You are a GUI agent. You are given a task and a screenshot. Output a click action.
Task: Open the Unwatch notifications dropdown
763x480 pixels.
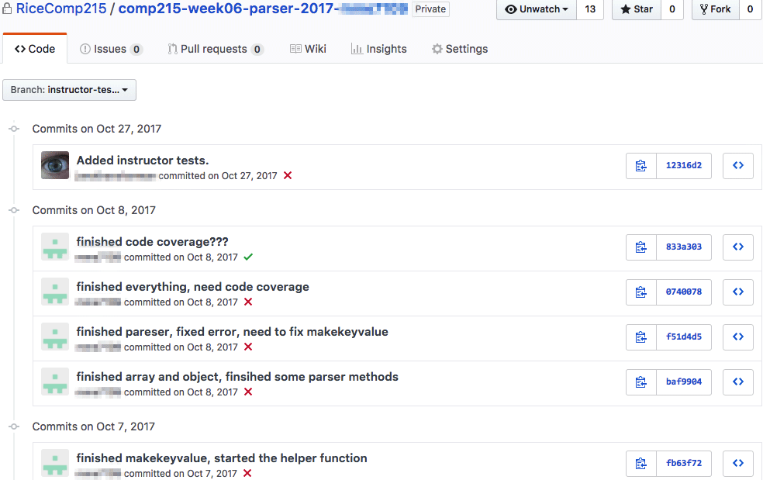tap(537, 9)
